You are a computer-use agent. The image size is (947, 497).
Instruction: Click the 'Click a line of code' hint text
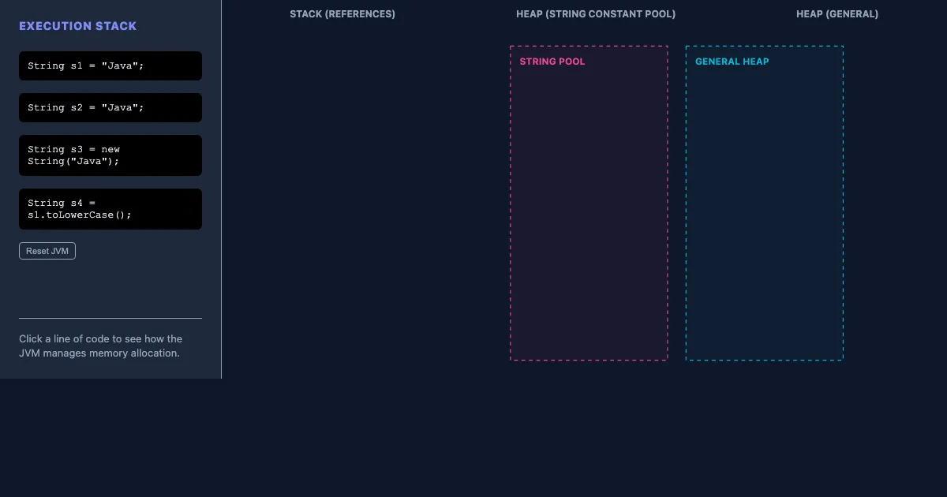[x=101, y=346]
